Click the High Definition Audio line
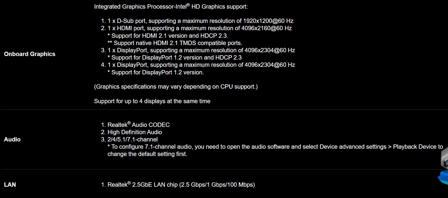The width and height of the screenshot is (448, 198). [x=135, y=132]
